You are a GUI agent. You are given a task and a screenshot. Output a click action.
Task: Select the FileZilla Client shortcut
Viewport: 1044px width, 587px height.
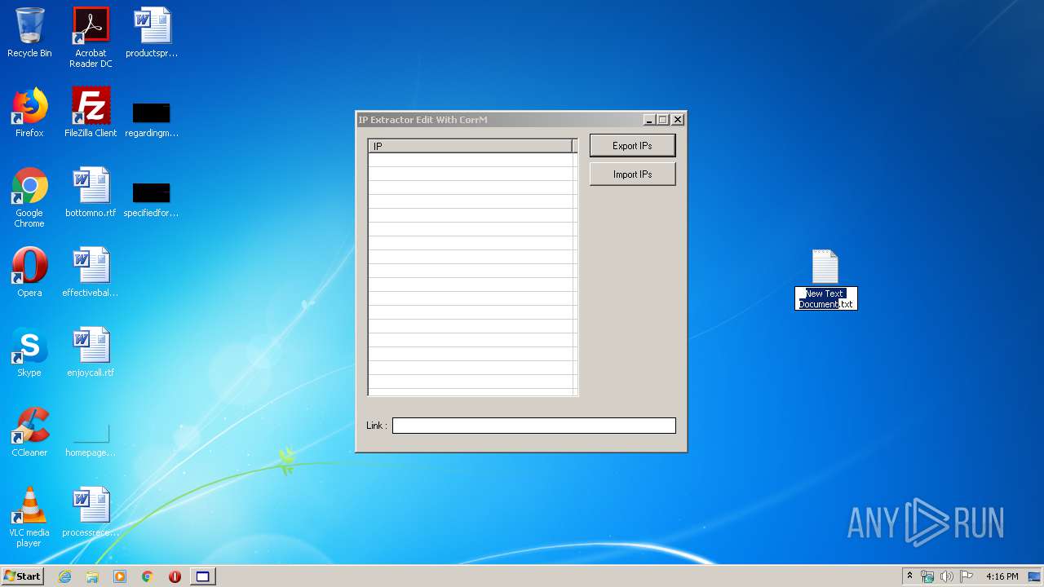coord(91,113)
